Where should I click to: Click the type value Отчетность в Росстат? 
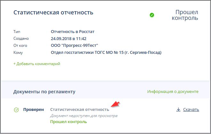[73, 32]
